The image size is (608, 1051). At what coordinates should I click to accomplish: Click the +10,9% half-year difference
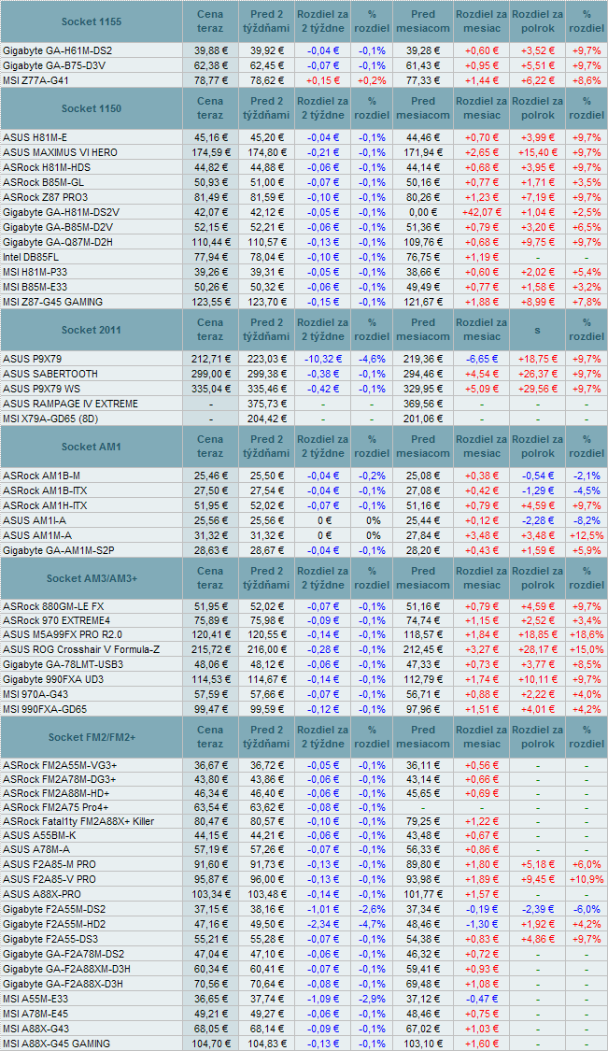pos(586,879)
